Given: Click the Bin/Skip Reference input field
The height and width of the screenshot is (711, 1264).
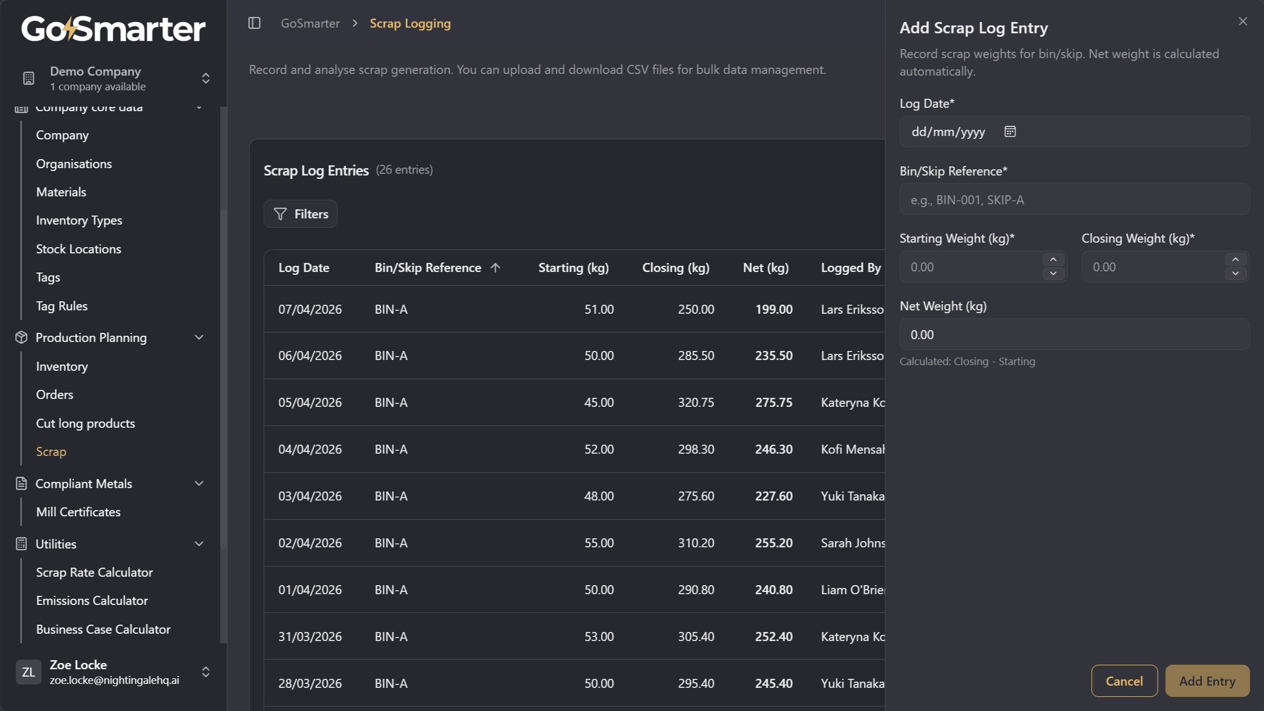Looking at the screenshot, I should (x=1073, y=199).
